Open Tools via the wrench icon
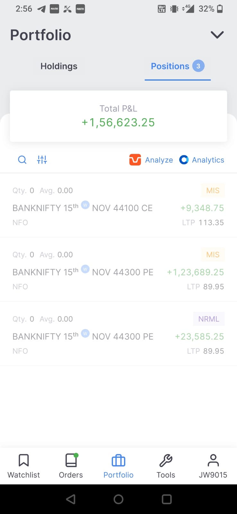Viewport: 237px width, 514px height. [166, 460]
